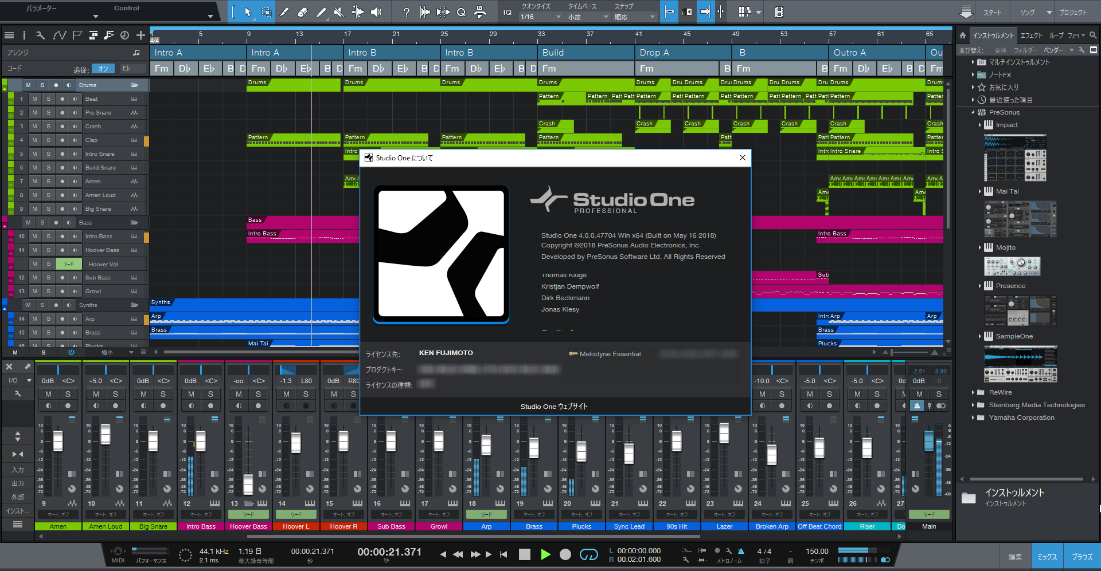Open the video player film icon

(779, 12)
